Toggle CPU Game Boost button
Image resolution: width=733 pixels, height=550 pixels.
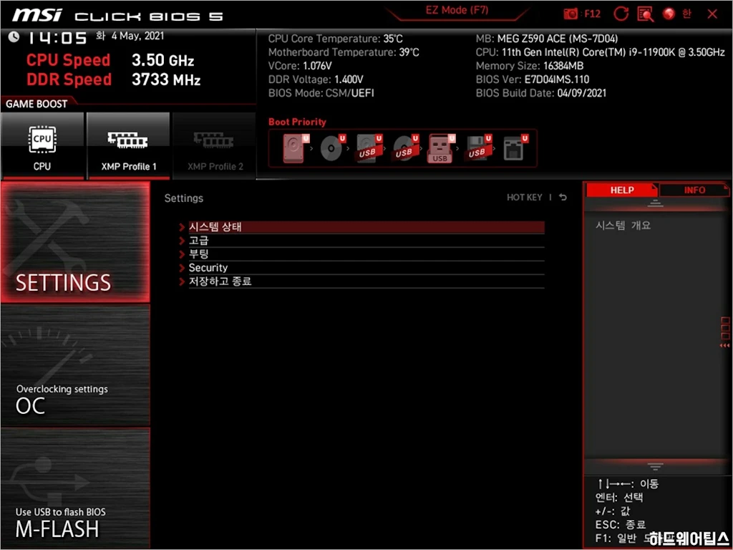pos(42,146)
